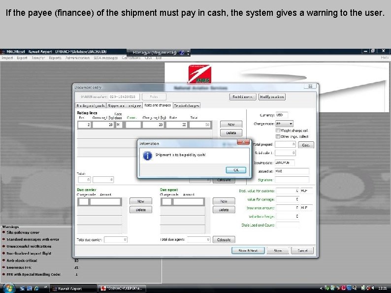Click the Windows Start orb
The height and width of the screenshot is (293, 391).
9,288
